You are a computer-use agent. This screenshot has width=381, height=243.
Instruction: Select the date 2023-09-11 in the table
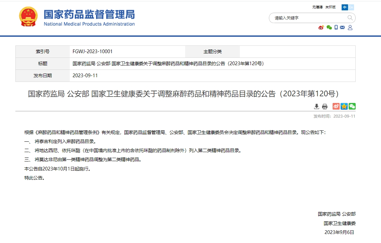point(85,76)
